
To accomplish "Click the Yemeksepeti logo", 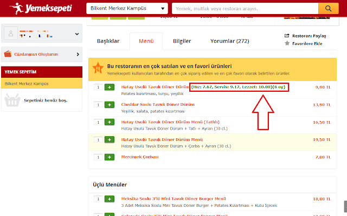I will pyautogui.click(x=41, y=9).
